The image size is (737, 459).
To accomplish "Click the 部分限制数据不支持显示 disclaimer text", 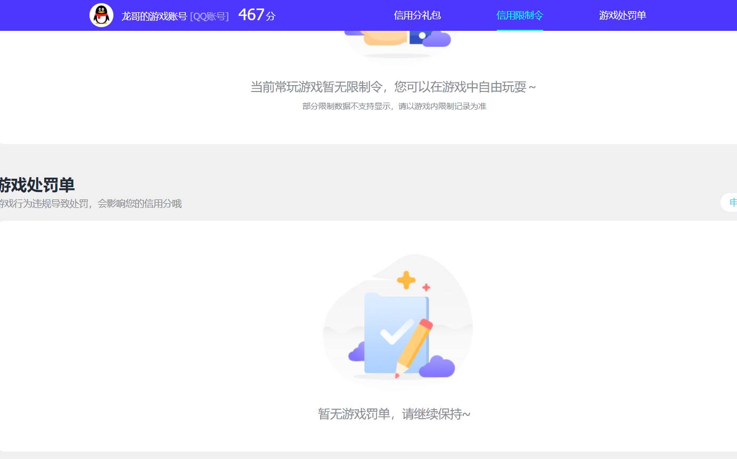I will [x=394, y=106].
